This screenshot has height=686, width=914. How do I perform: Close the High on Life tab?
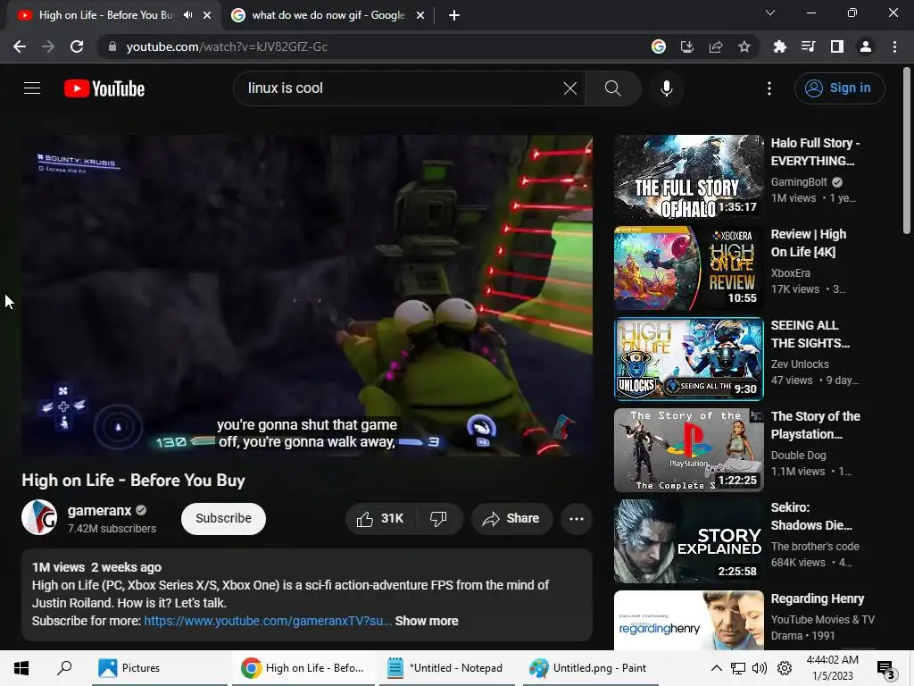pos(207,15)
